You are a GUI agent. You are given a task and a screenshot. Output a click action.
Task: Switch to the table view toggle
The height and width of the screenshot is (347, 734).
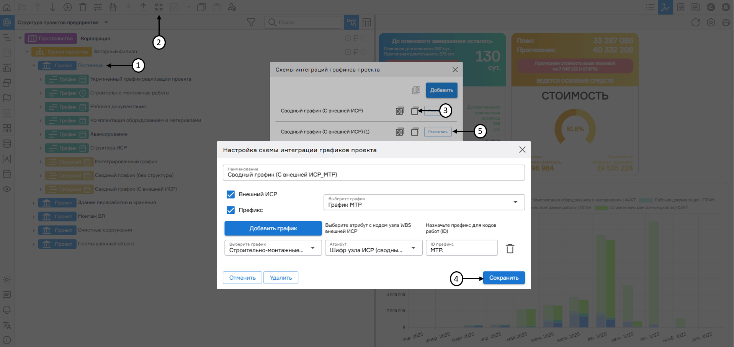click(366, 23)
